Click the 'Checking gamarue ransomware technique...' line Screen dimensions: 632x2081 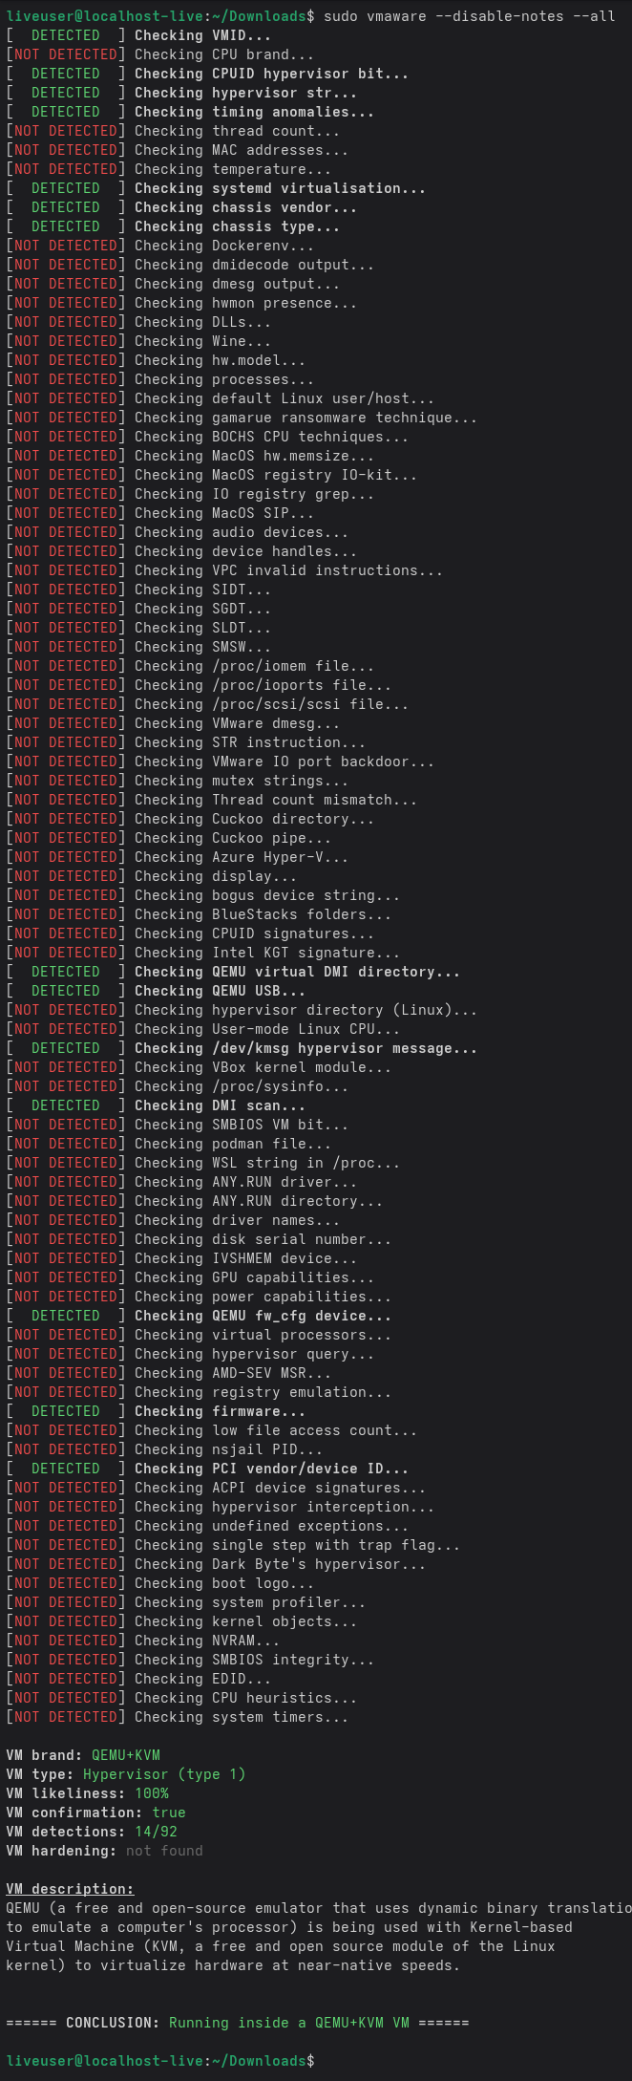click(305, 418)
